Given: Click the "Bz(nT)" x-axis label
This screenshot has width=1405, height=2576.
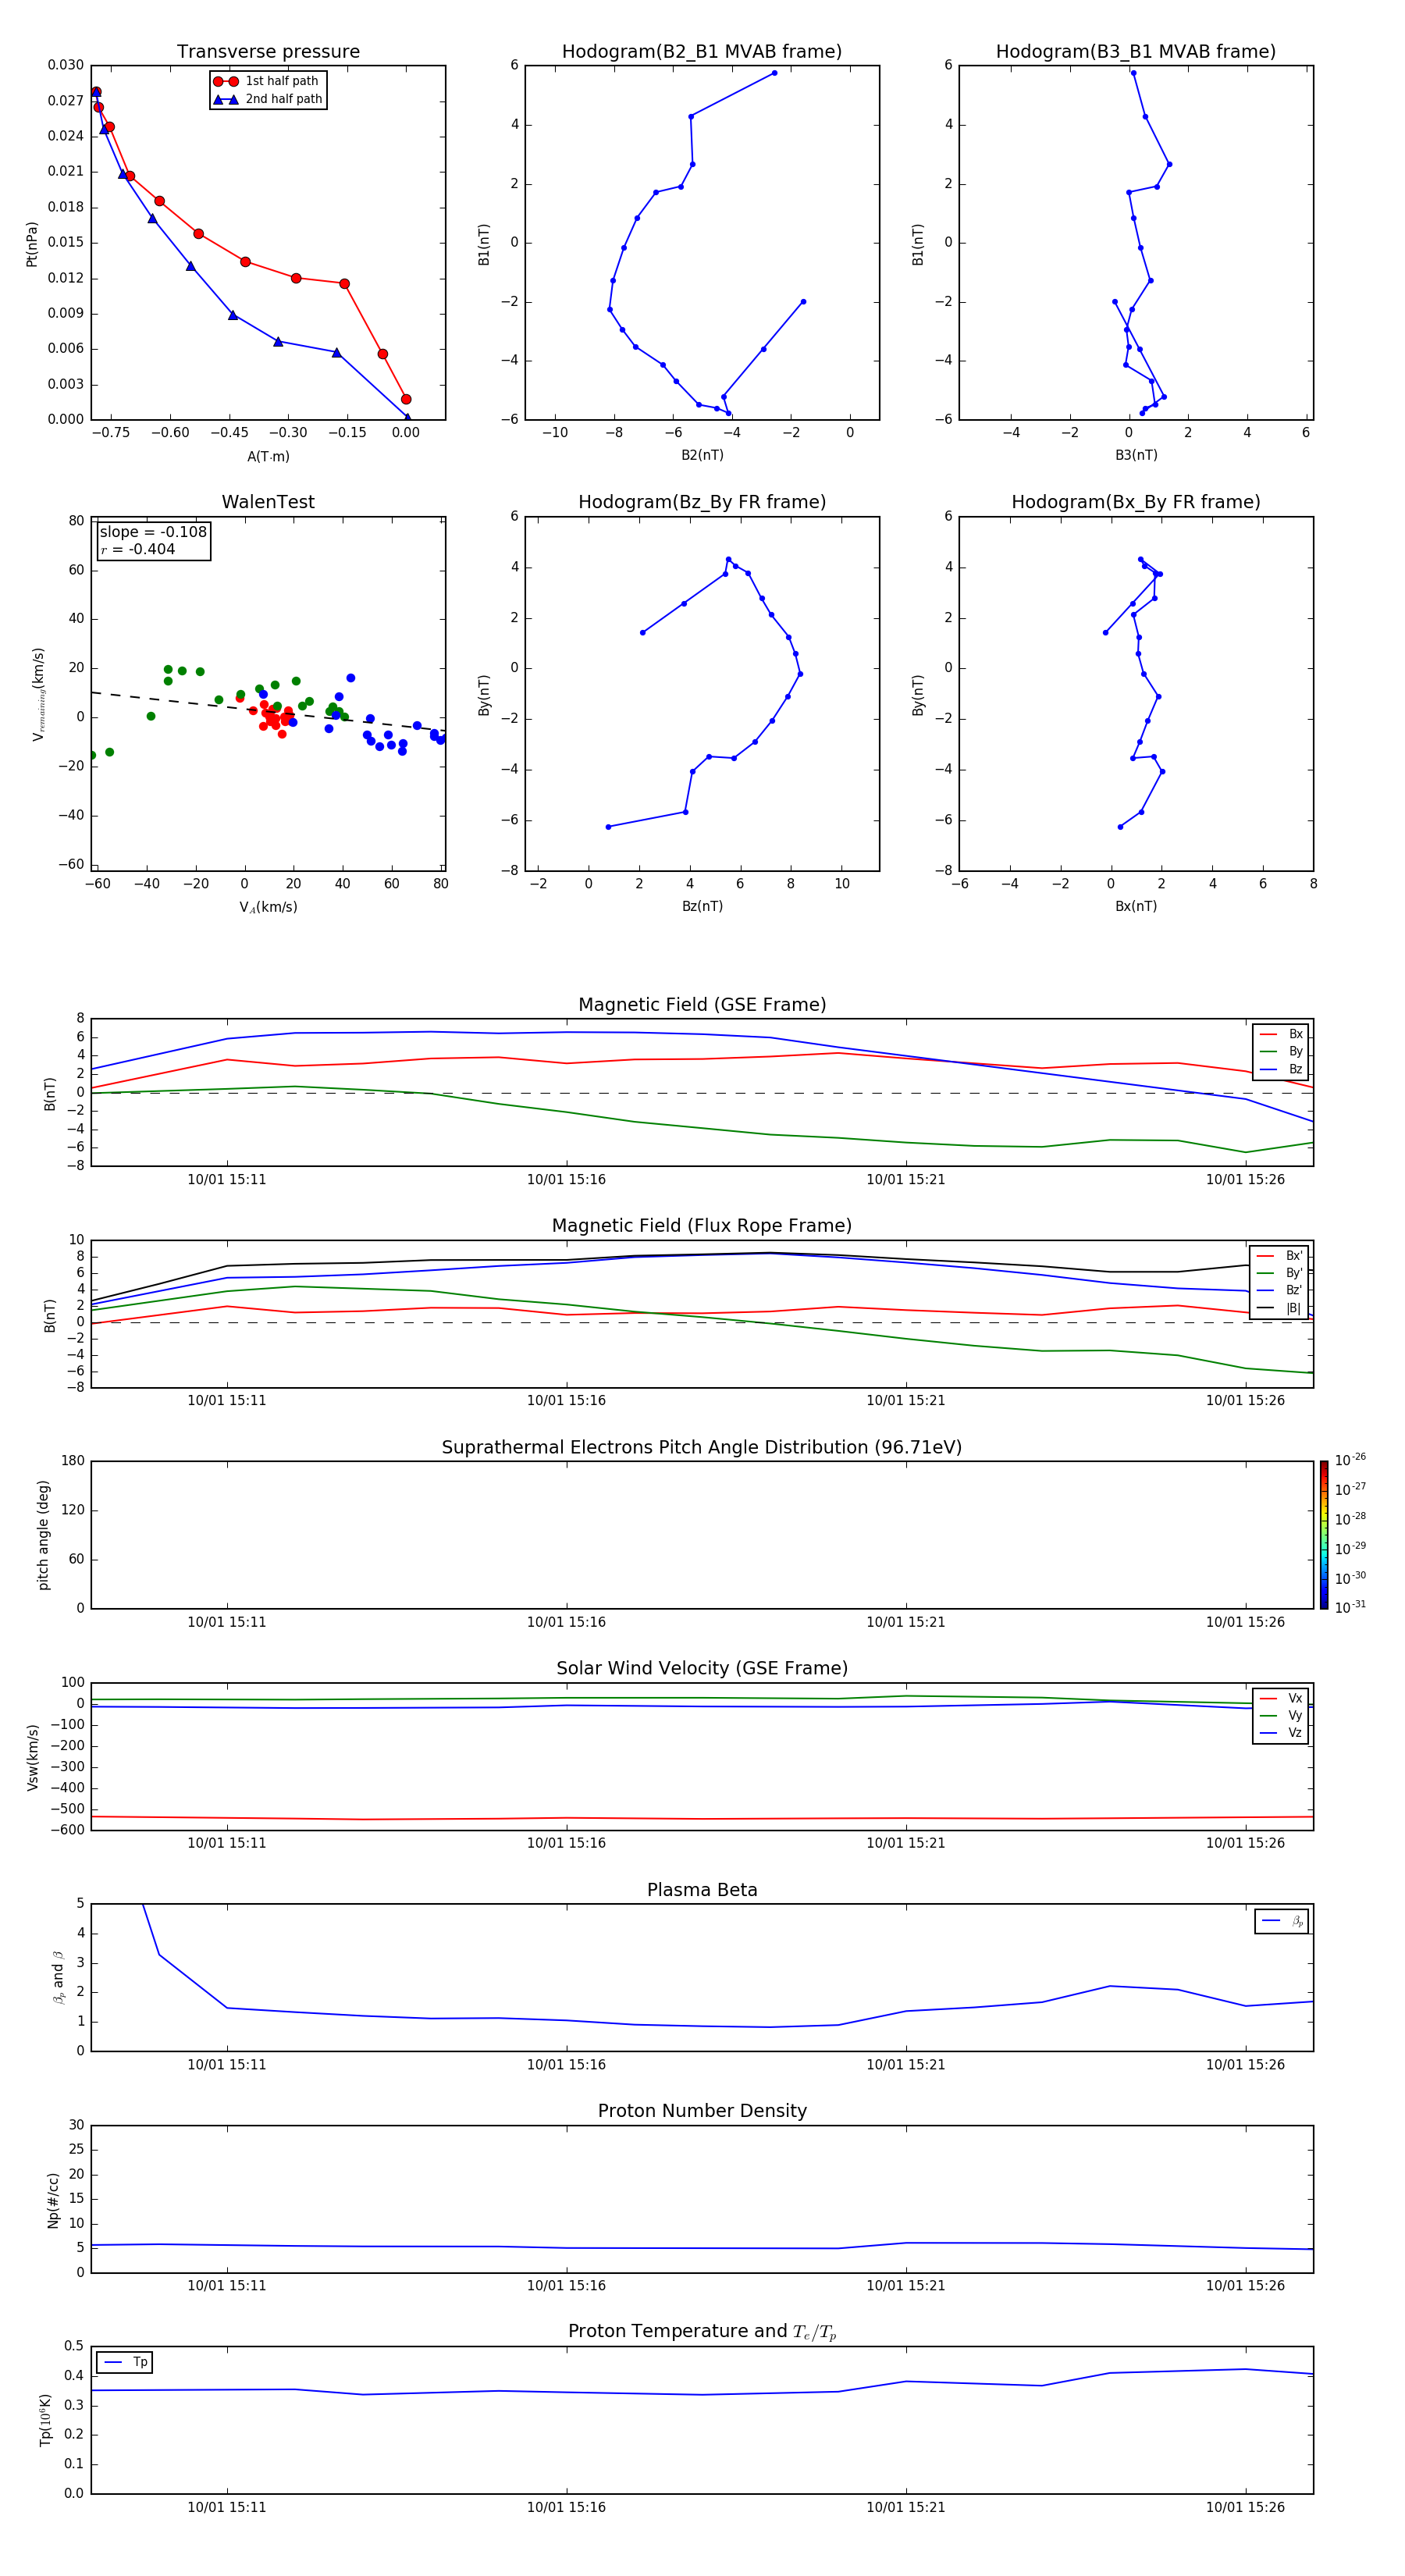Looking at the screenshot, I should point(702,906).
